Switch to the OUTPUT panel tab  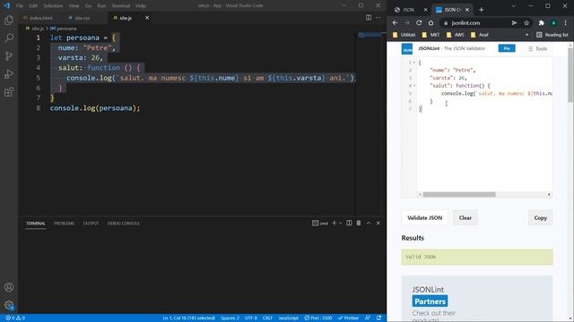(91, 223)
